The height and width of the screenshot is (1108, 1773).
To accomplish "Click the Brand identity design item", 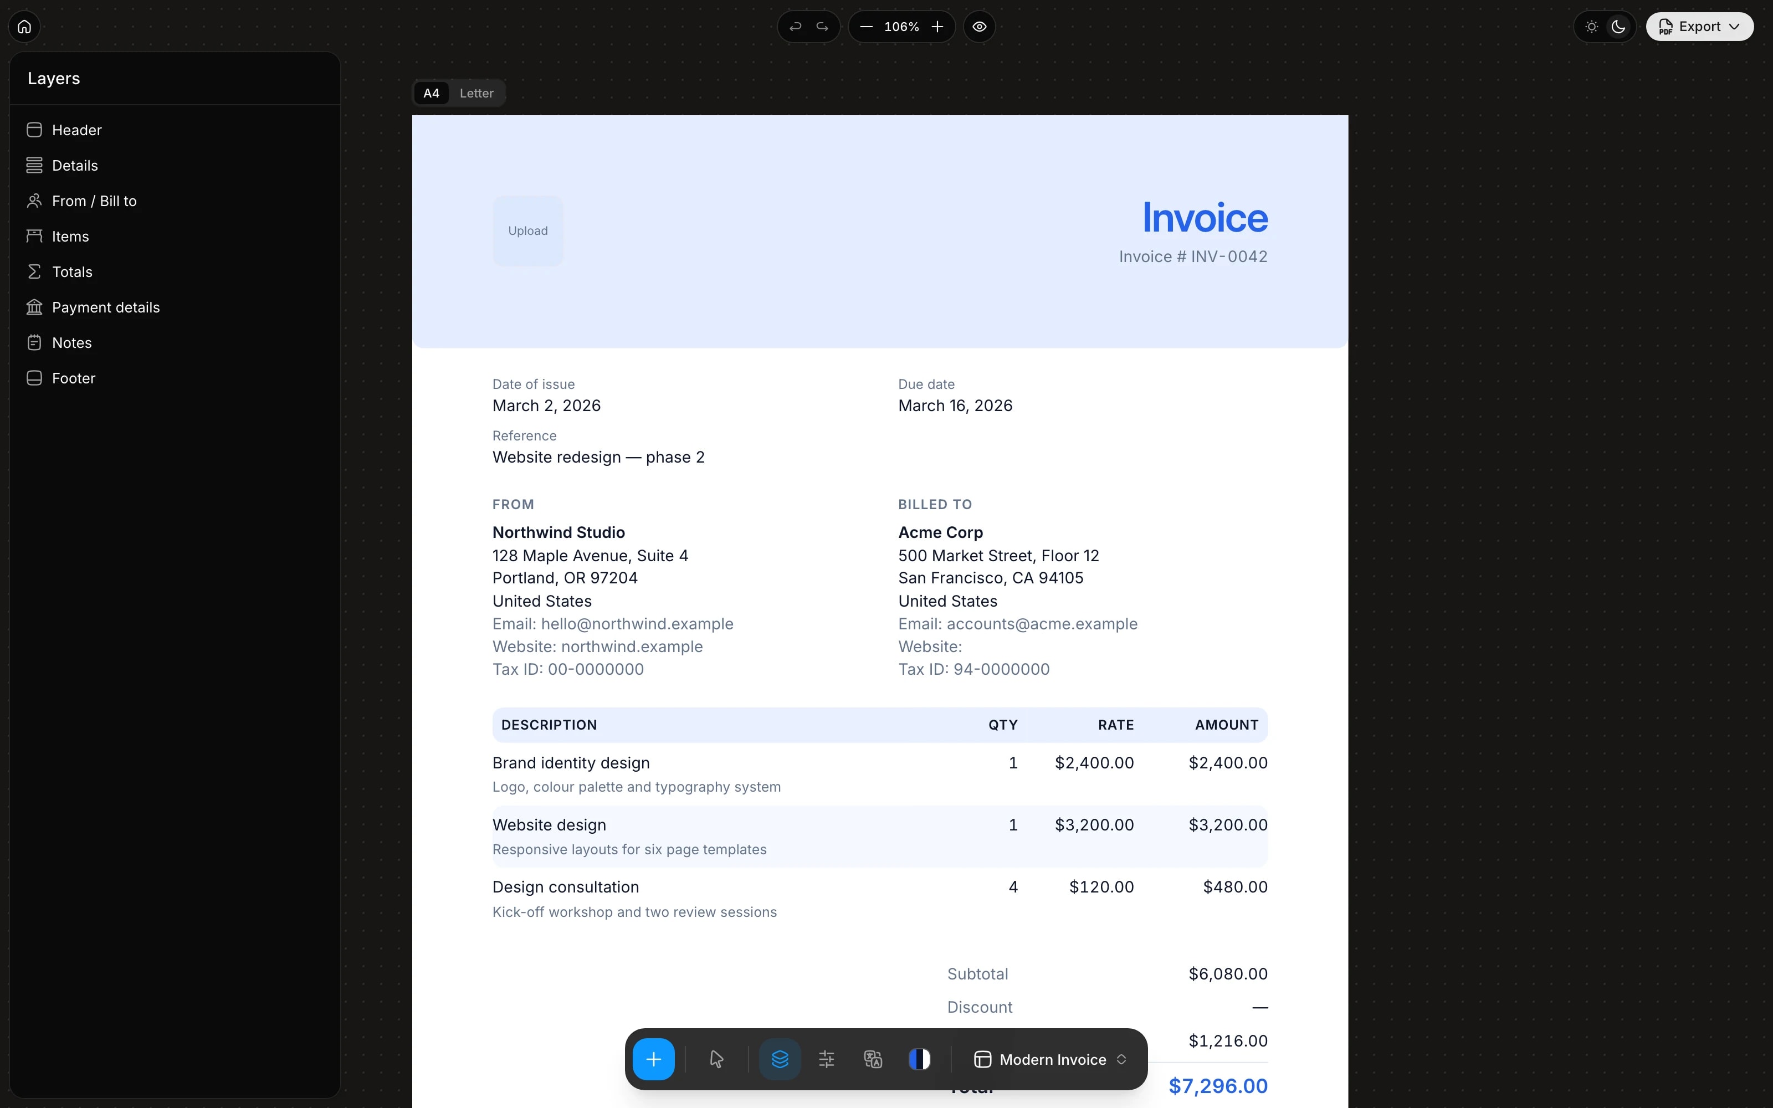I will pos(571,763).
